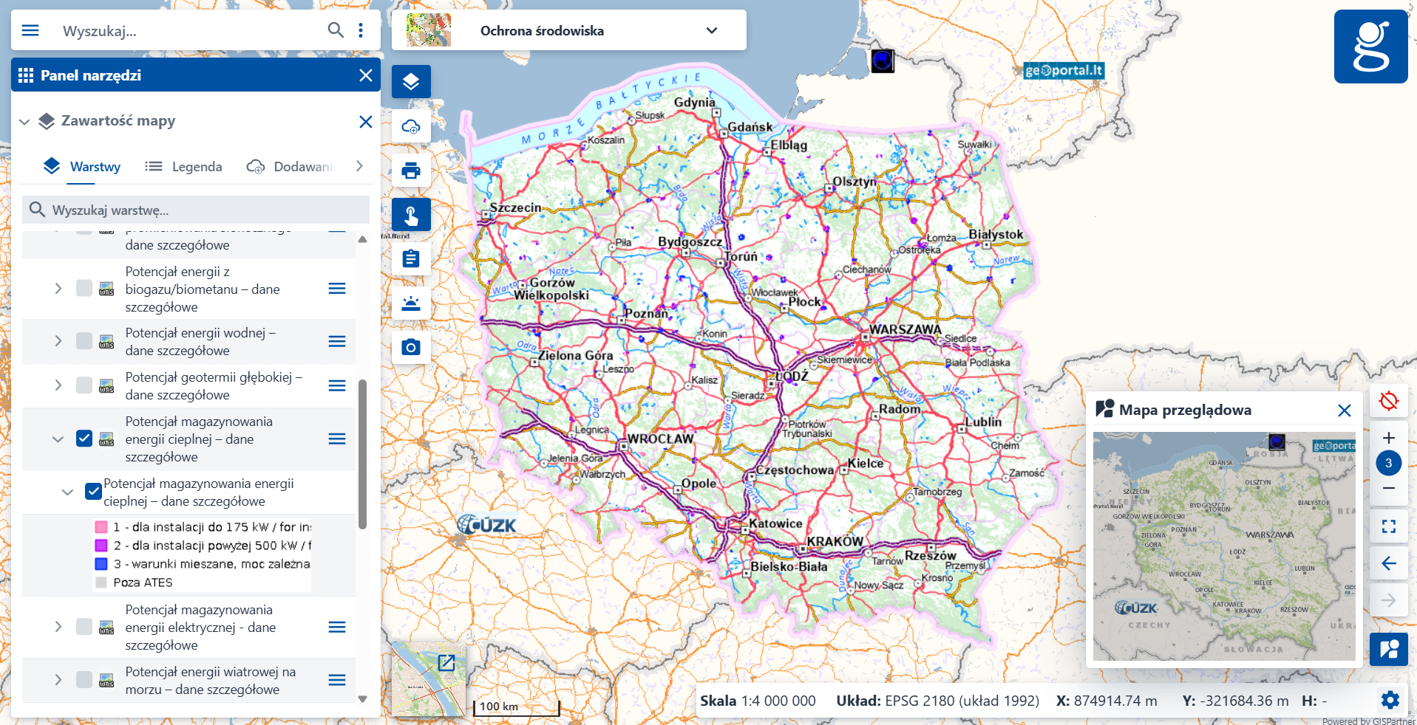This screenshot has width=1417, height=725.
Task: Open menu for magazynowania energii elektrycznej layer
Action: click(337, 627)
